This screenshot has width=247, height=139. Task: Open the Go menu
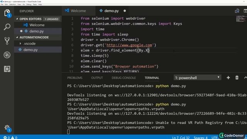pyautogui.click(x=24, y=4)
